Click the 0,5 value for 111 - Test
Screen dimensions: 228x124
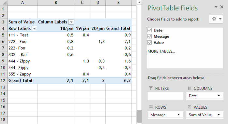point(56,35)
